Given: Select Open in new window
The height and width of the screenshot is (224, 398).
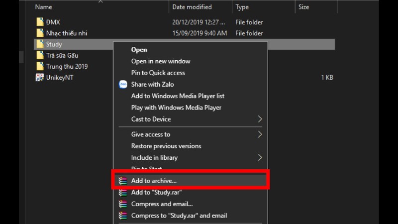Looking at the screenshot, I should coord(161,61).
